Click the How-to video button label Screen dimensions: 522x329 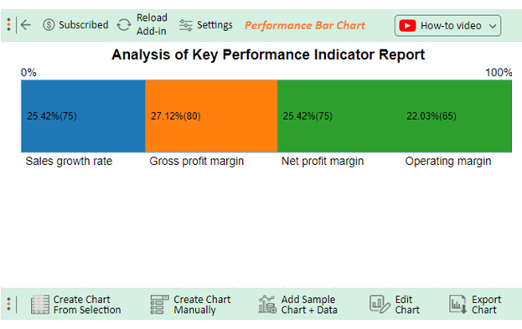tap(451, 26)
